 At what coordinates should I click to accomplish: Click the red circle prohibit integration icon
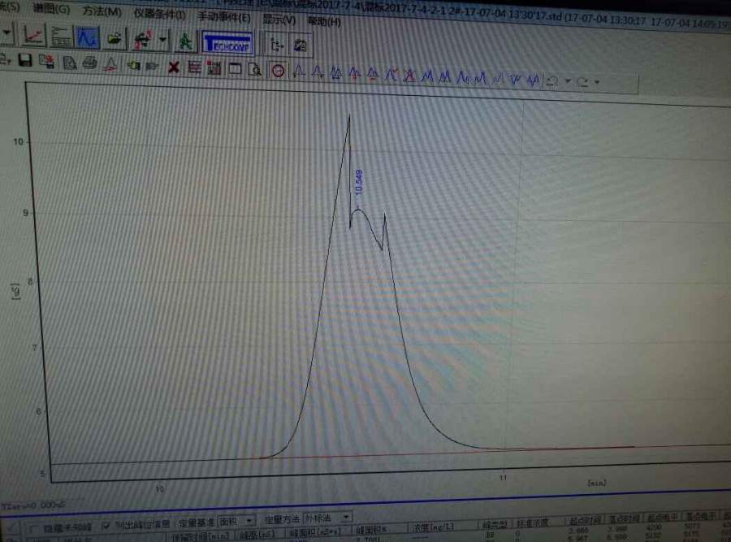pos(278,71)
